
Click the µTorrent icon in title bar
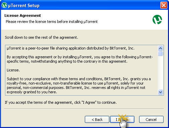[x=4, y=5]
